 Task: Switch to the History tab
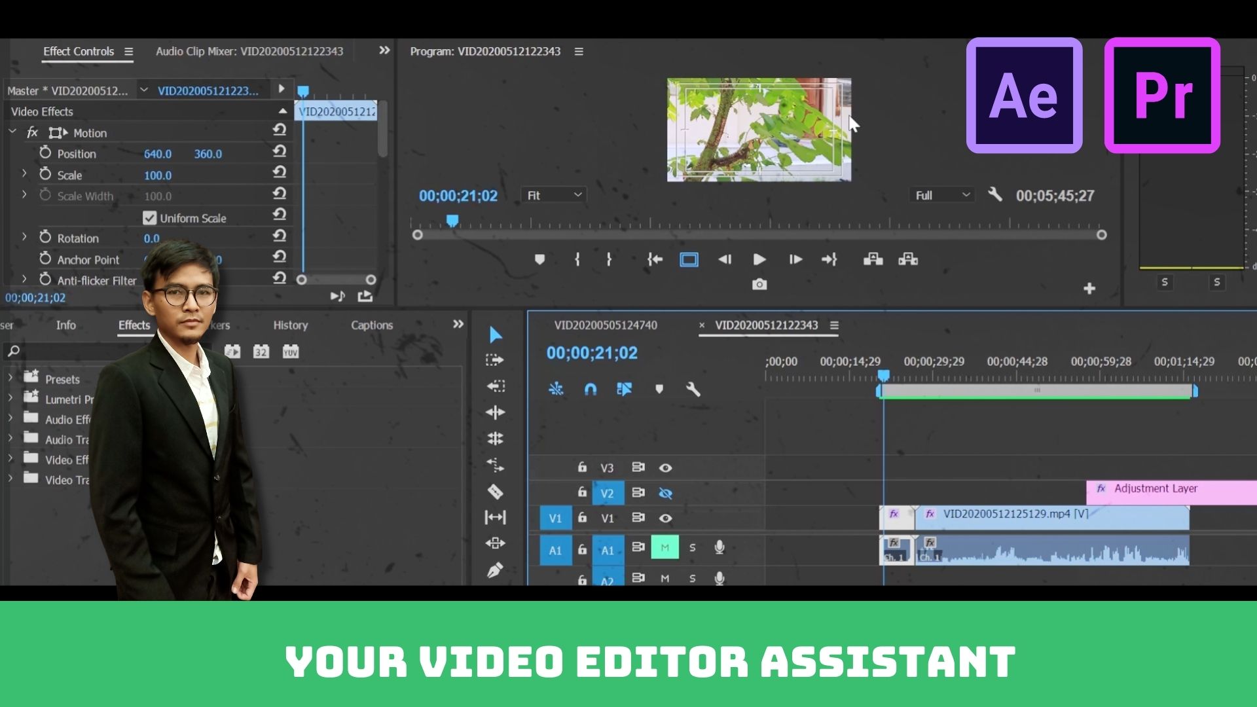coord(290,325)
